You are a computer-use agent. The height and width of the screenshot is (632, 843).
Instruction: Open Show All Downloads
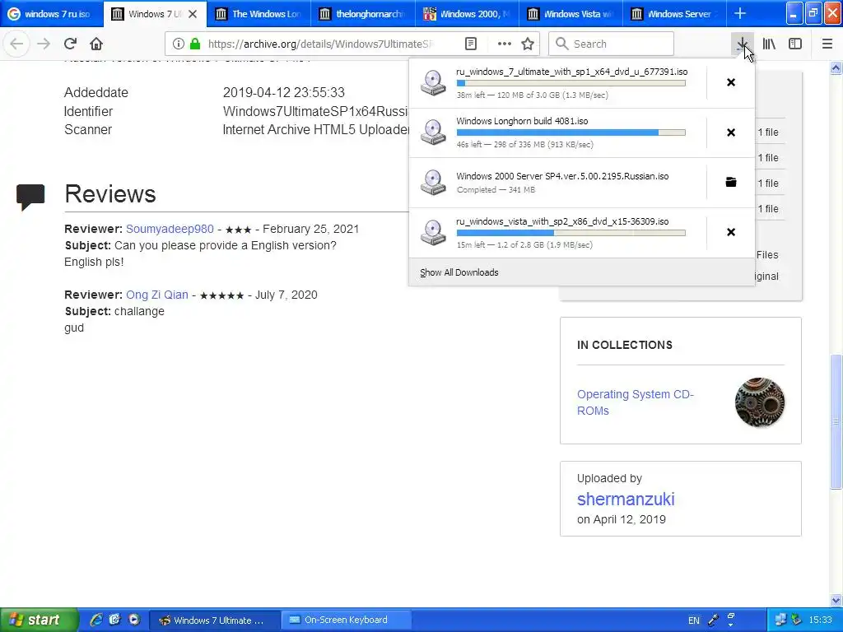tap(459, 272)
